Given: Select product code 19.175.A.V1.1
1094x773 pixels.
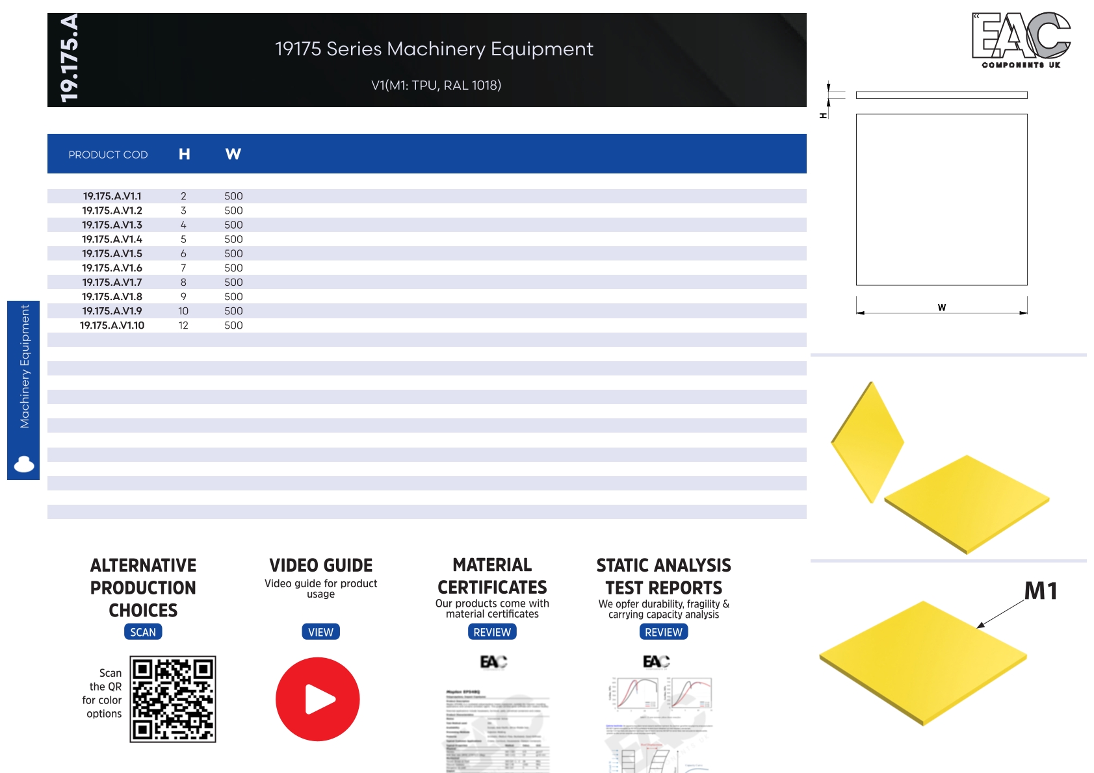Looking at the screenshot, I should point(112,196).
